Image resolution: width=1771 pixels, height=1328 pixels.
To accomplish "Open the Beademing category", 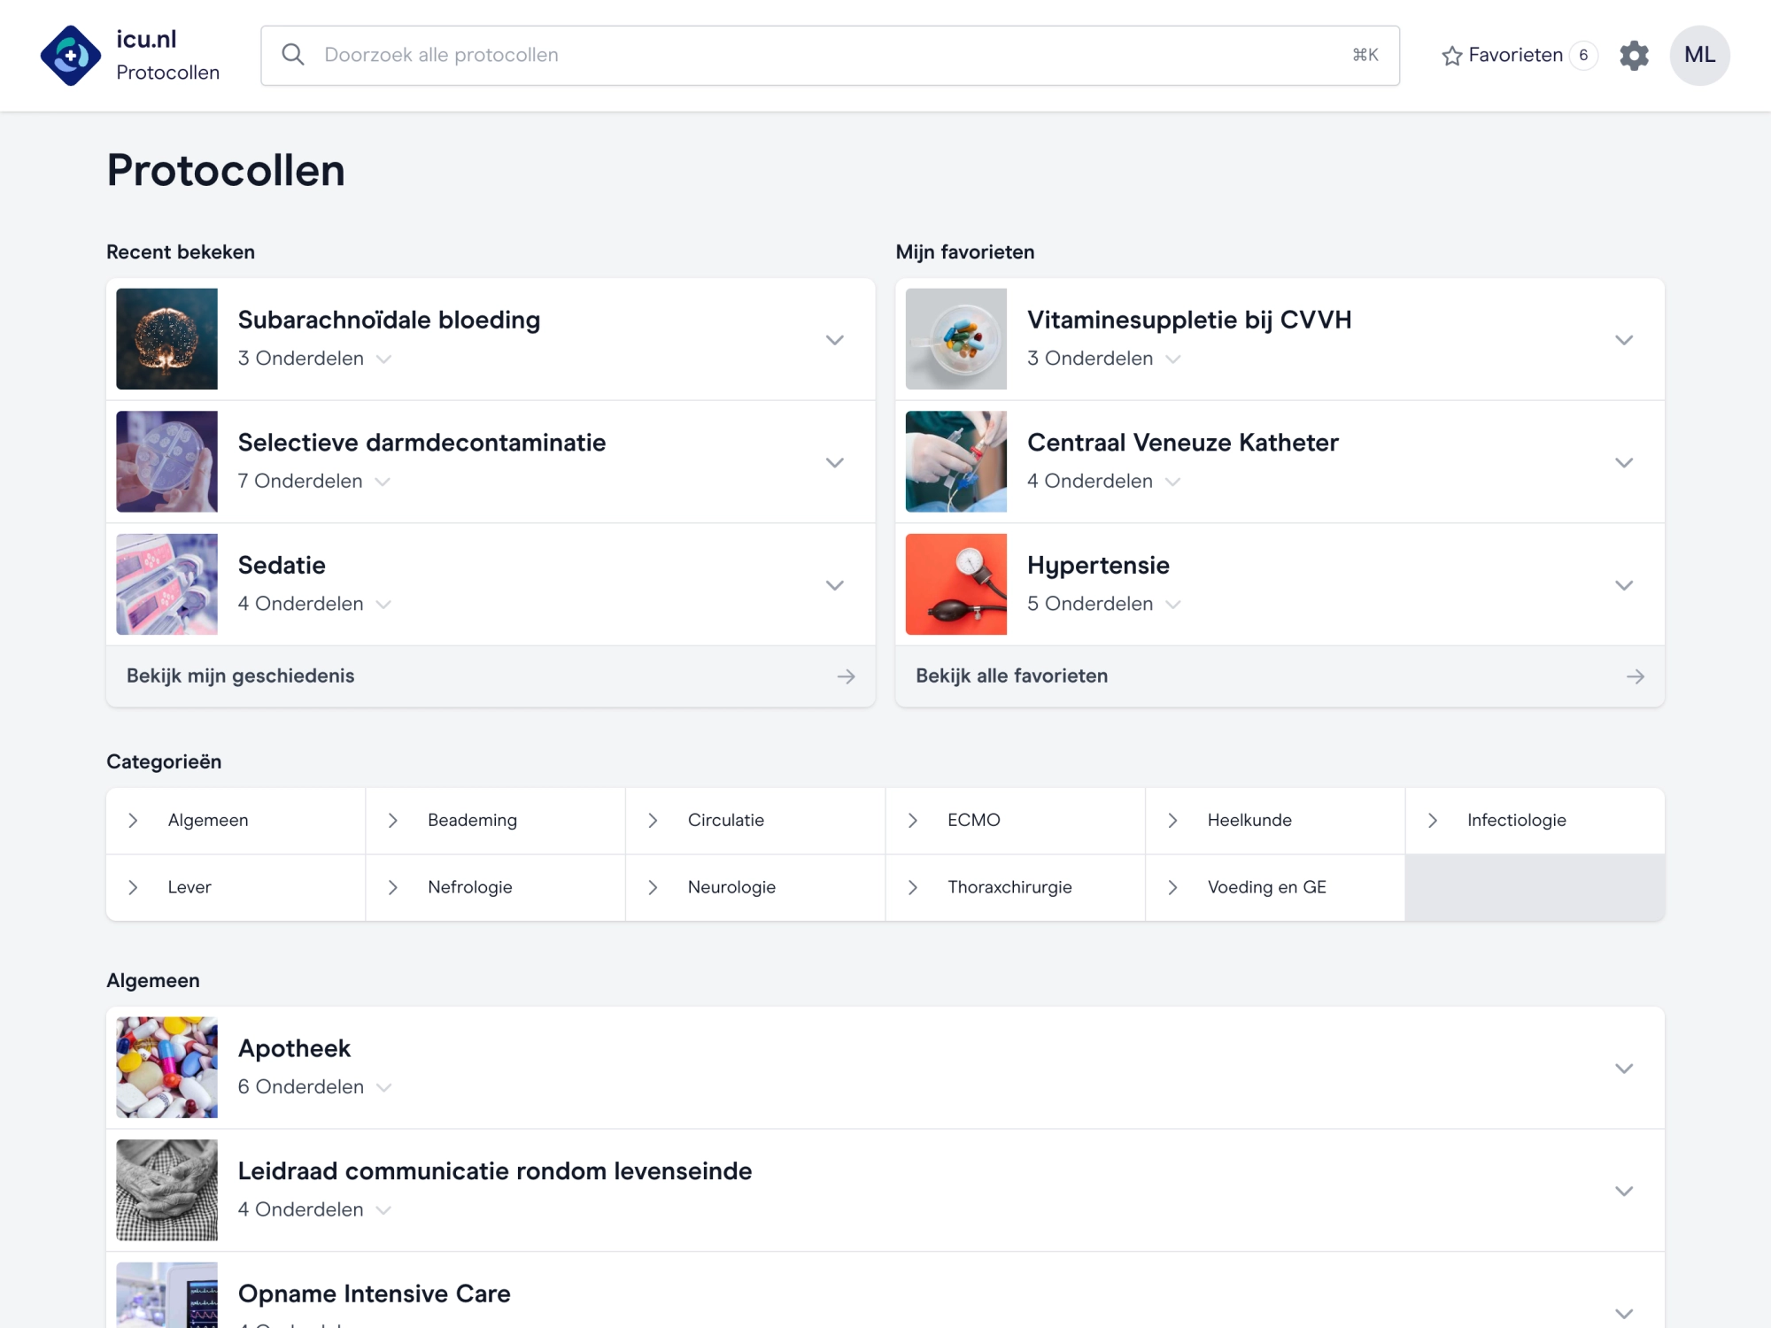I will [472, 821].
